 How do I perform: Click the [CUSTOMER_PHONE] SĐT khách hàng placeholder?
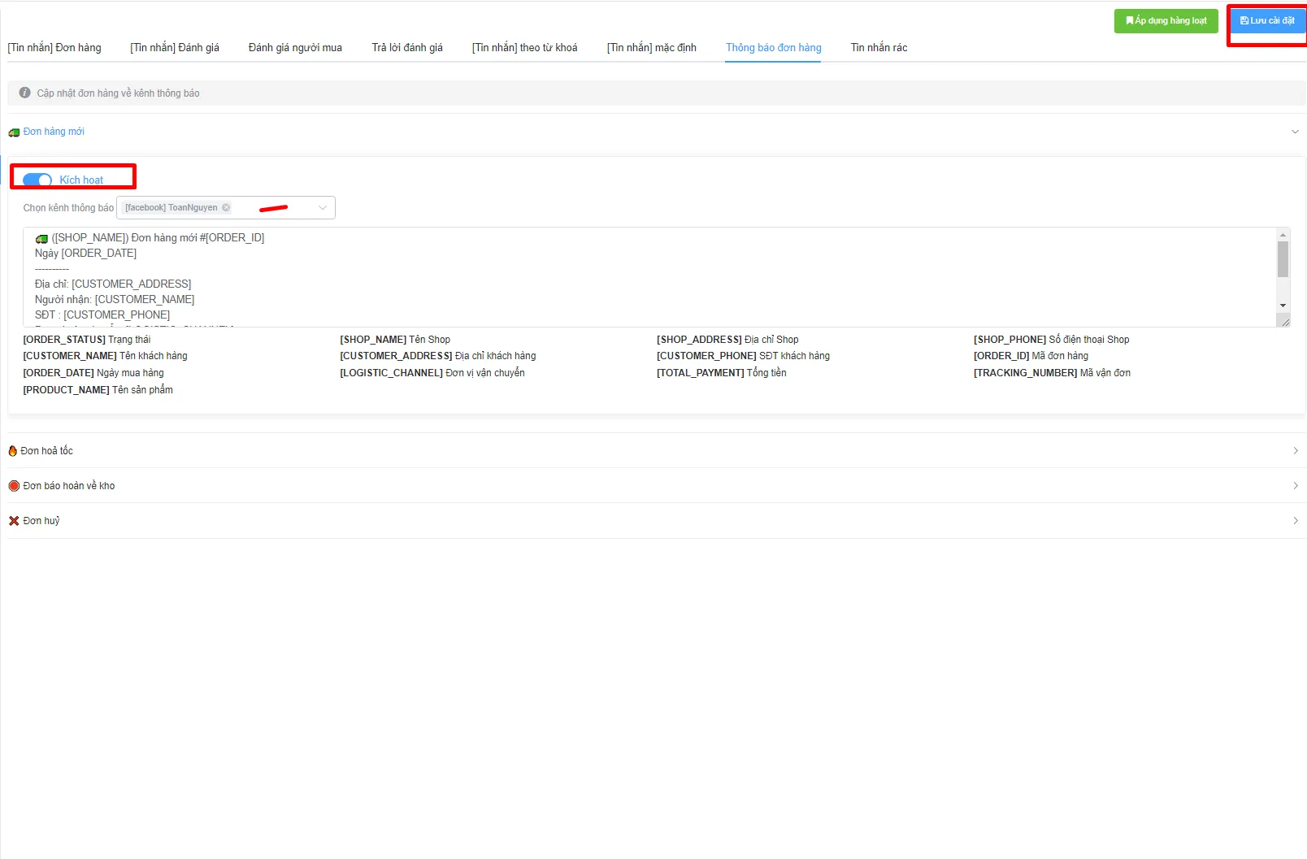(743, 356)
